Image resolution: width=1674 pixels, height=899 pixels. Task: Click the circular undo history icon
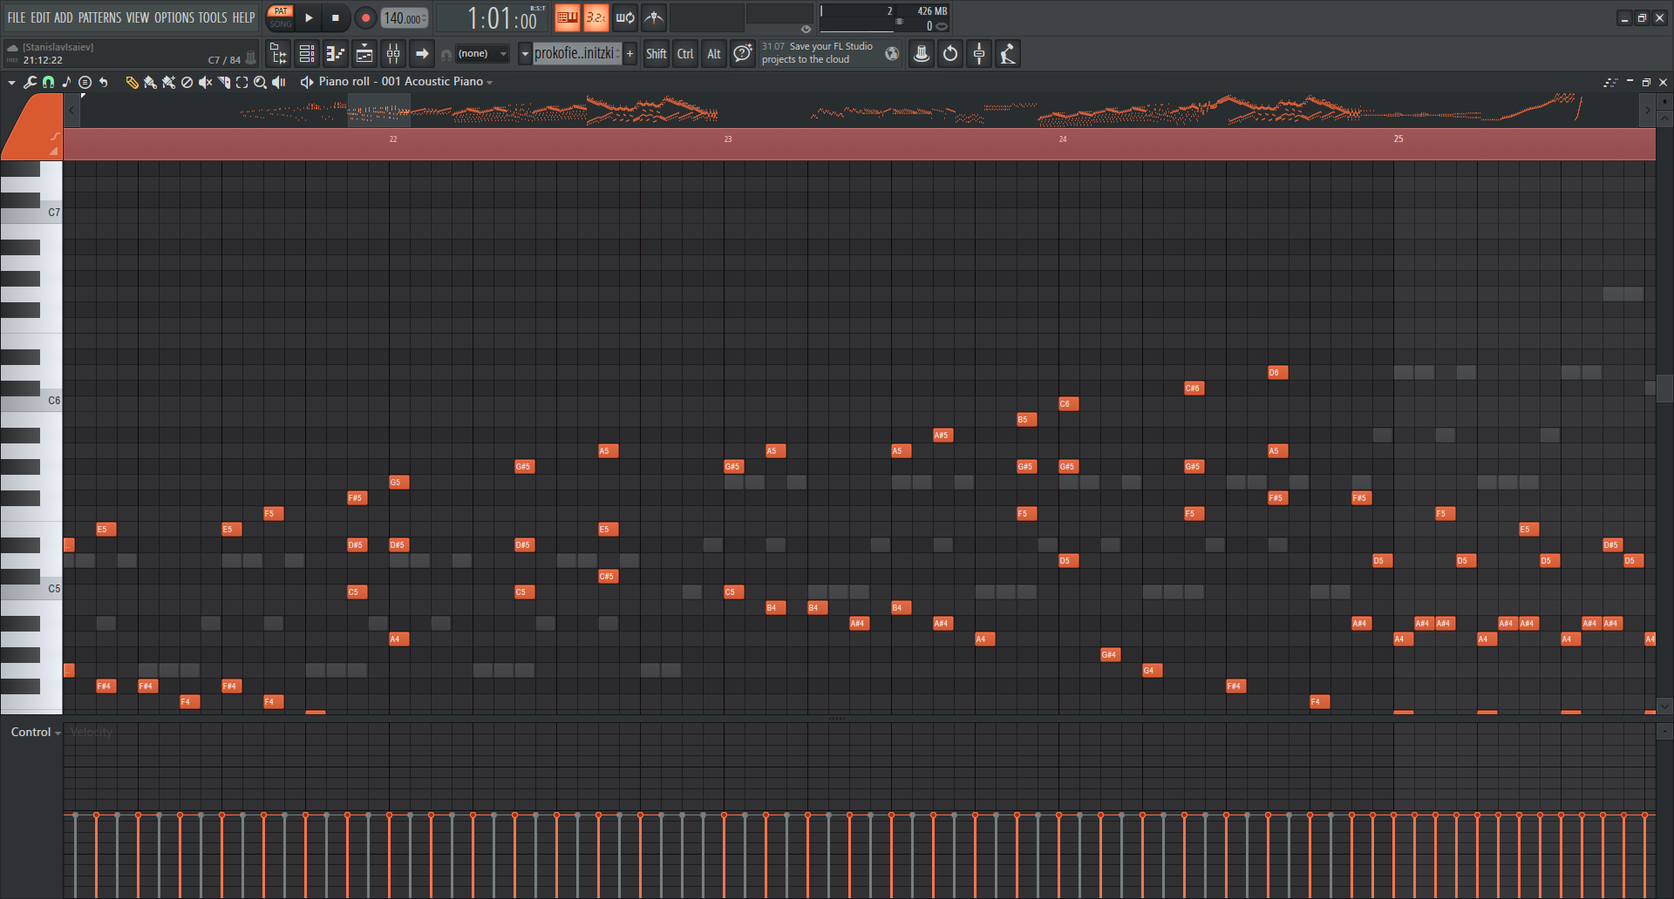point(950,54)
